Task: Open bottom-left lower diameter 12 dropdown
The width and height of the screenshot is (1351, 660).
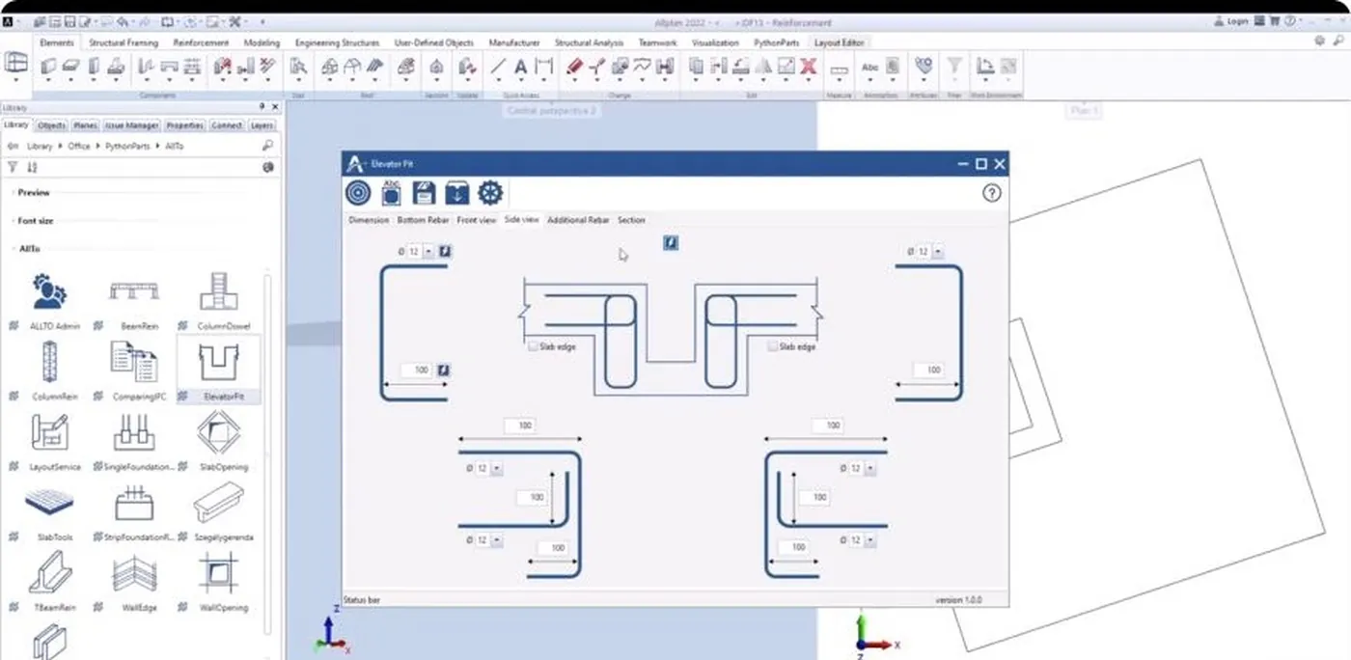Action: pyautogui.click(x=497, y=540)
